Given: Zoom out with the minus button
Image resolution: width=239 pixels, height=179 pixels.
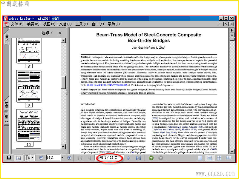Looking at the screenshot, I should tap(41, 158).
